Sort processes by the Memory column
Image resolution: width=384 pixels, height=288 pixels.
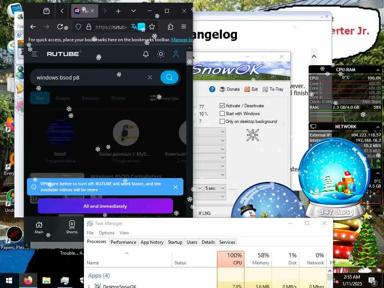(x=258, y=259)
